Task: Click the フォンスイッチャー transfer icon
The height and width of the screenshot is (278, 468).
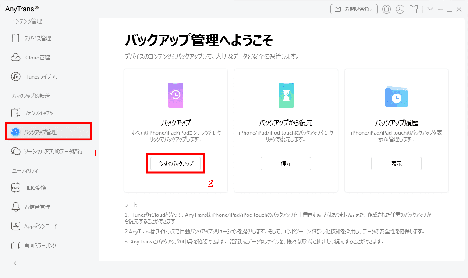Action: (15, 113)
